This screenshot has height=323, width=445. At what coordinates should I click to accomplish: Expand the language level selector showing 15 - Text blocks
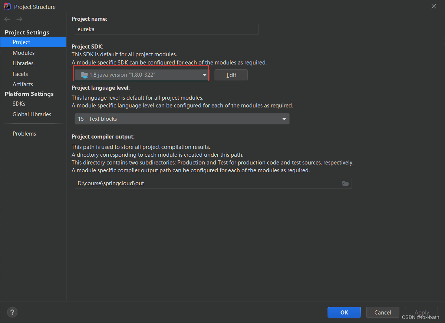point(284,119)
